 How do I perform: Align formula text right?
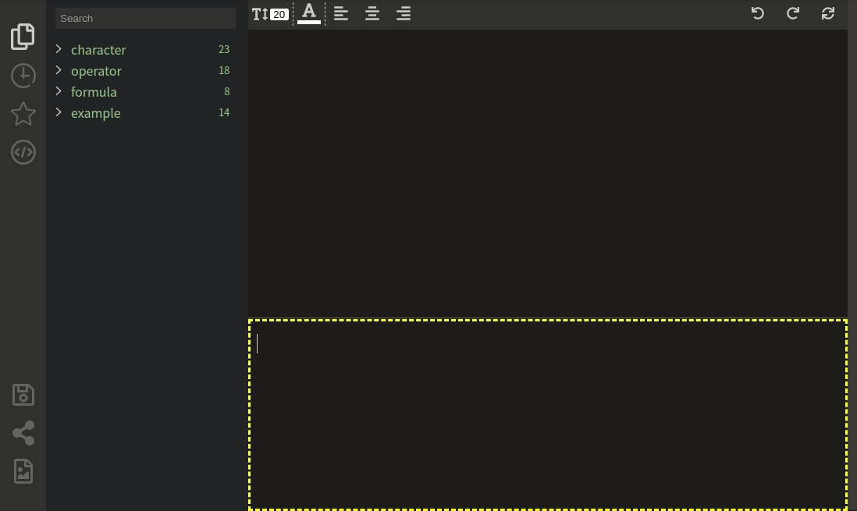click(x=404, y=13)
